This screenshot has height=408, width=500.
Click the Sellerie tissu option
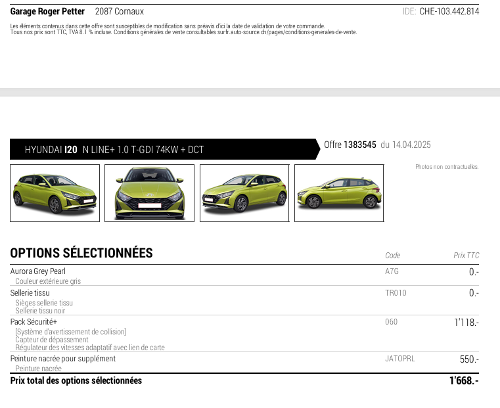30,293
